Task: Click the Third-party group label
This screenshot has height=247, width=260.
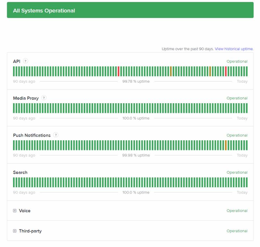Action: pyautogui.click(x=30, y=231)
